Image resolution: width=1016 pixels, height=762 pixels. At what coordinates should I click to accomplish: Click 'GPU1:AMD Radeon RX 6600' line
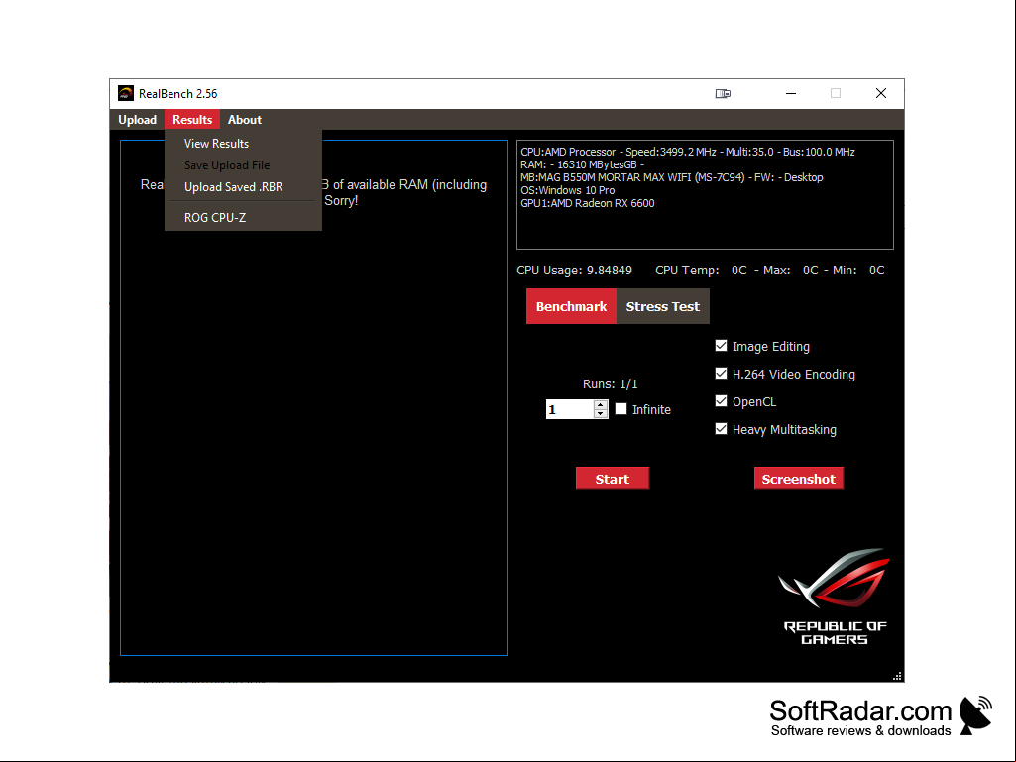coord(588,203)
